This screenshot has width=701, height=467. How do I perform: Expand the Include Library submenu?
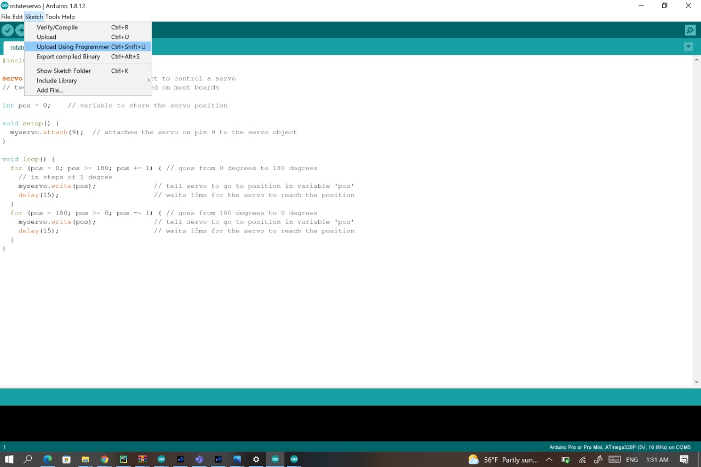pyautogui.click(x=88, y=81)
